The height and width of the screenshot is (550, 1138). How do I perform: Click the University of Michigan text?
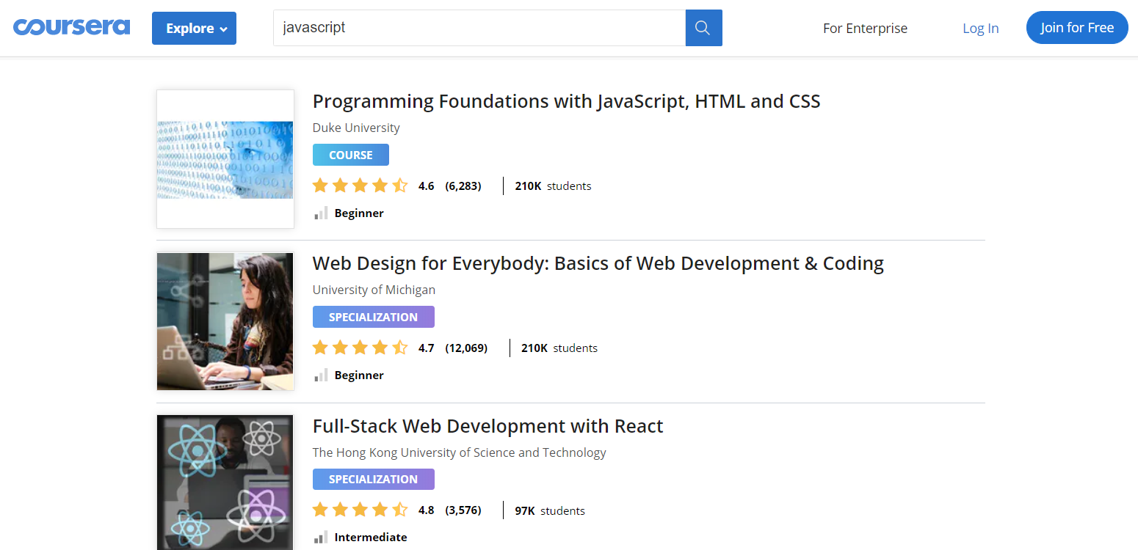pos(374,290)
